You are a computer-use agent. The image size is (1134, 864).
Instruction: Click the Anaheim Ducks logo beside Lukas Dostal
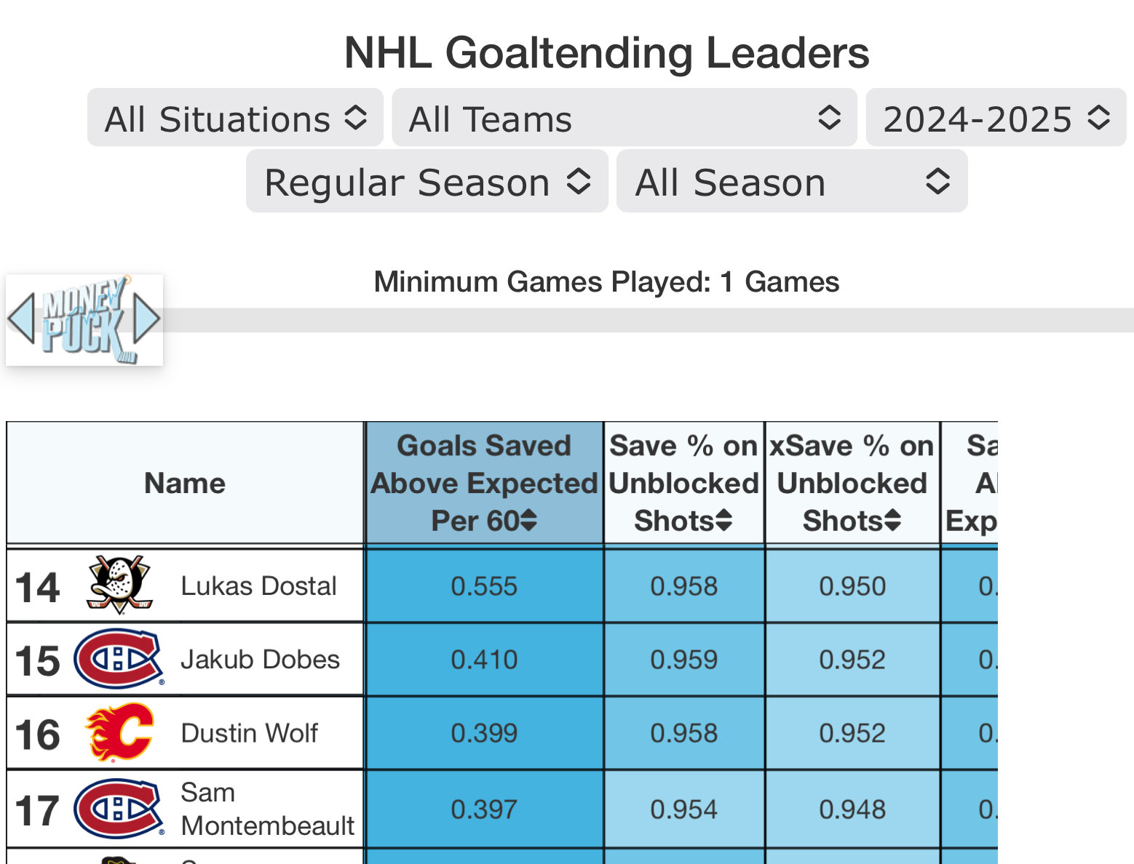[x=119, y=585]
